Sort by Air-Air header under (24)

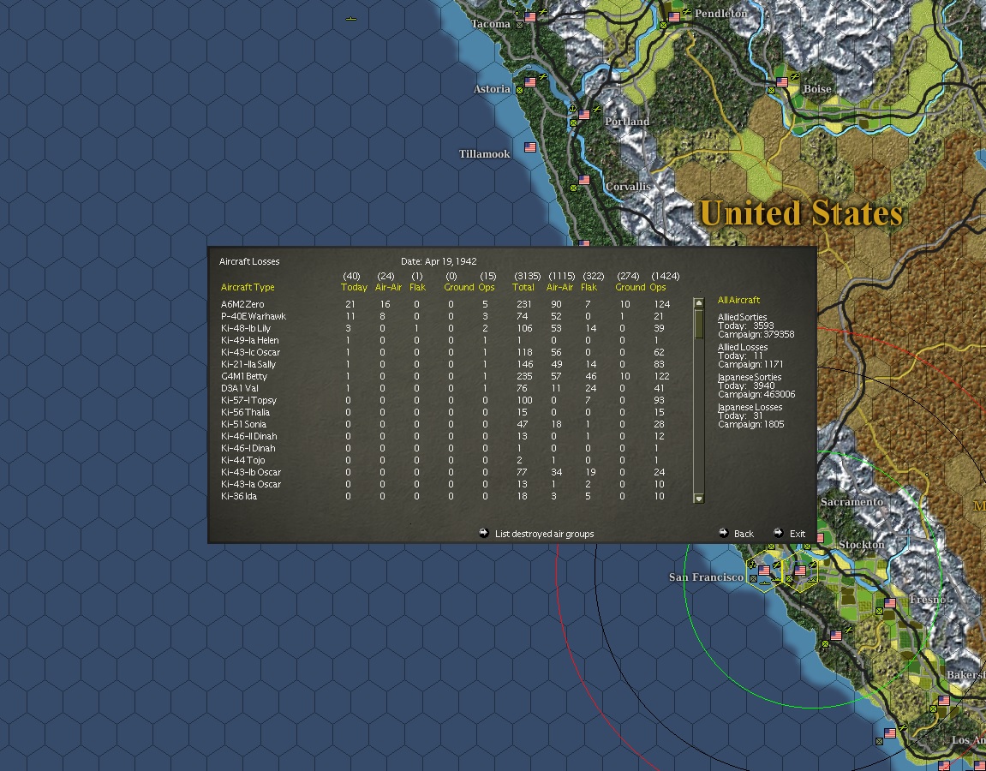pyautogui.click(x=388, y=287)
